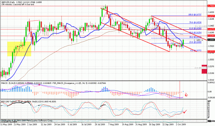Screen dimensions: 215x126
Task: Click the '22 Sep 2009' date label
Action: coord(168,125)
